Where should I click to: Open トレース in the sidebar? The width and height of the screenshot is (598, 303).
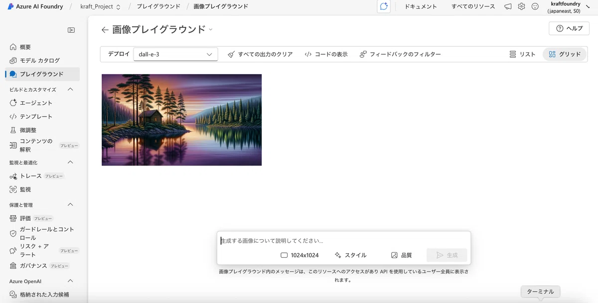point(42,176)
